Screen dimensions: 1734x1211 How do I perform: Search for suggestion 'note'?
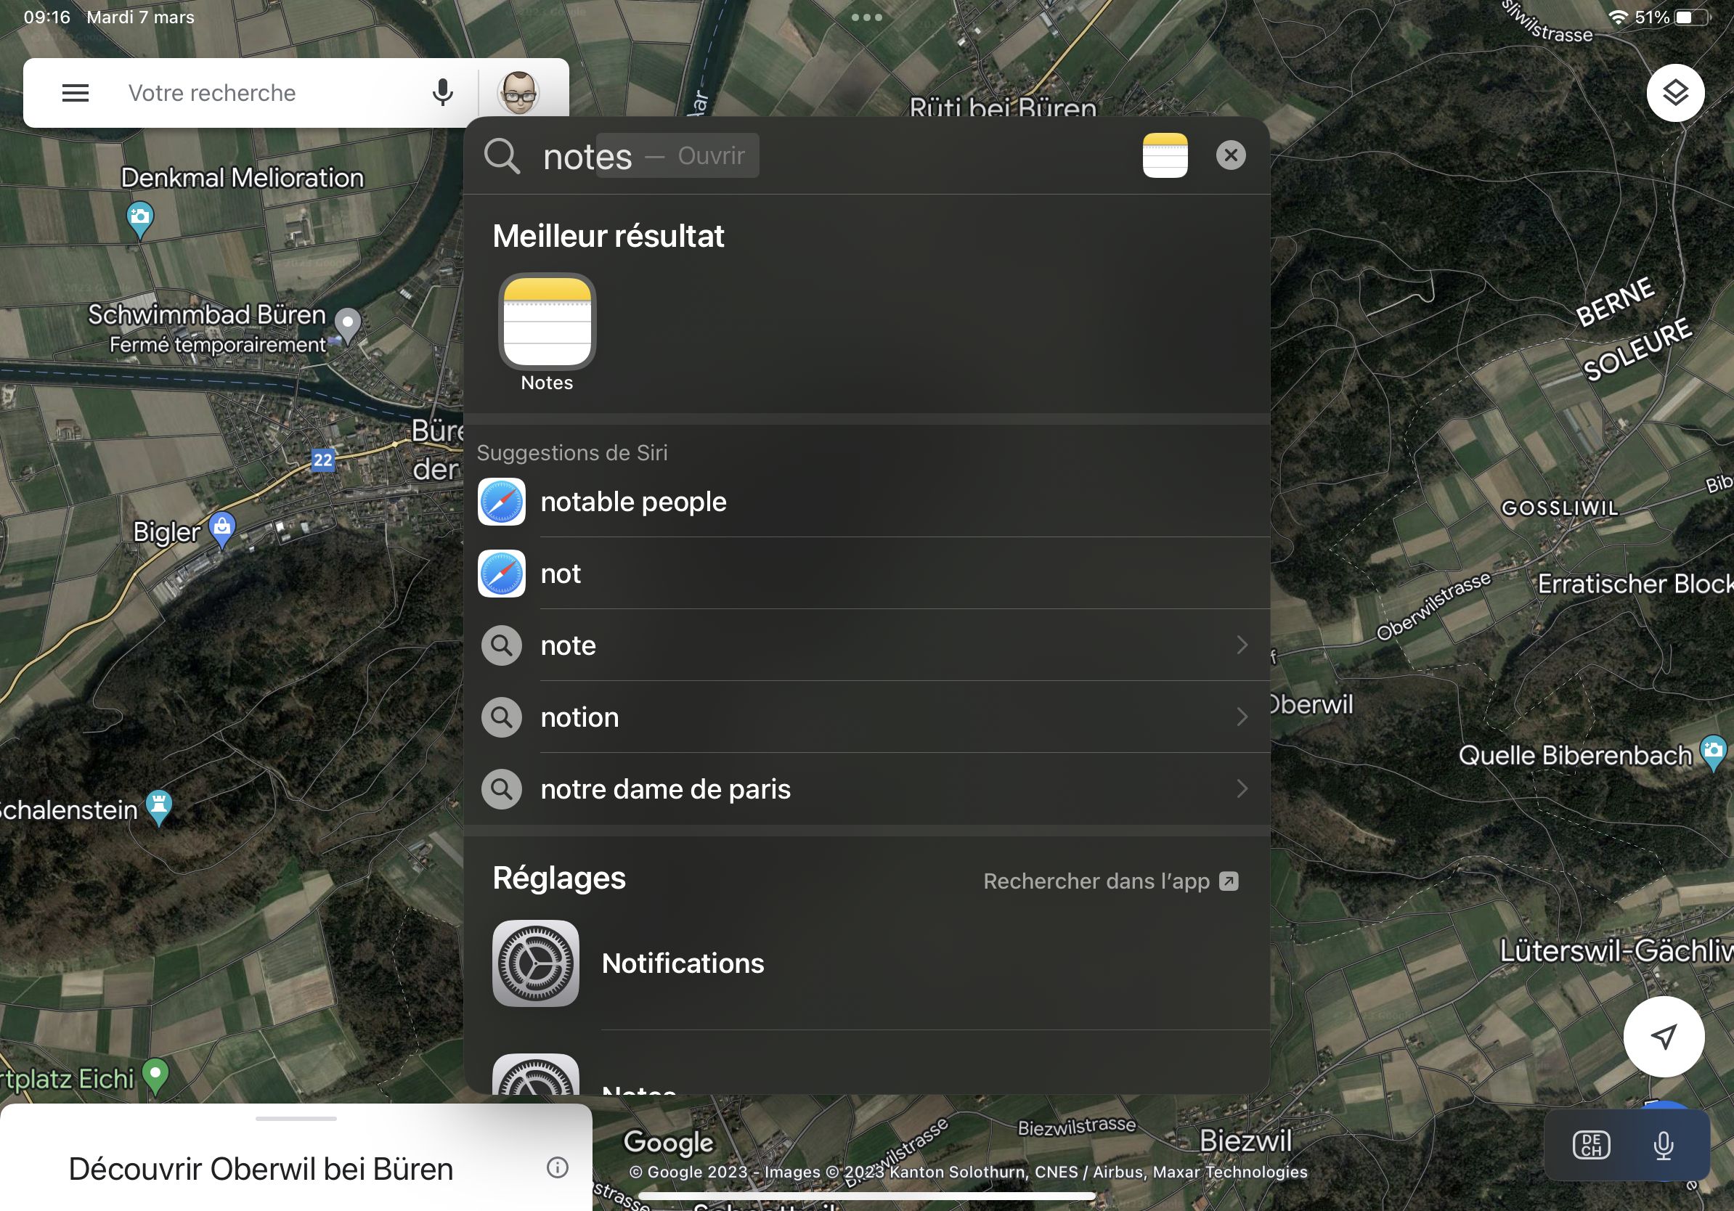tap(866, 645)
